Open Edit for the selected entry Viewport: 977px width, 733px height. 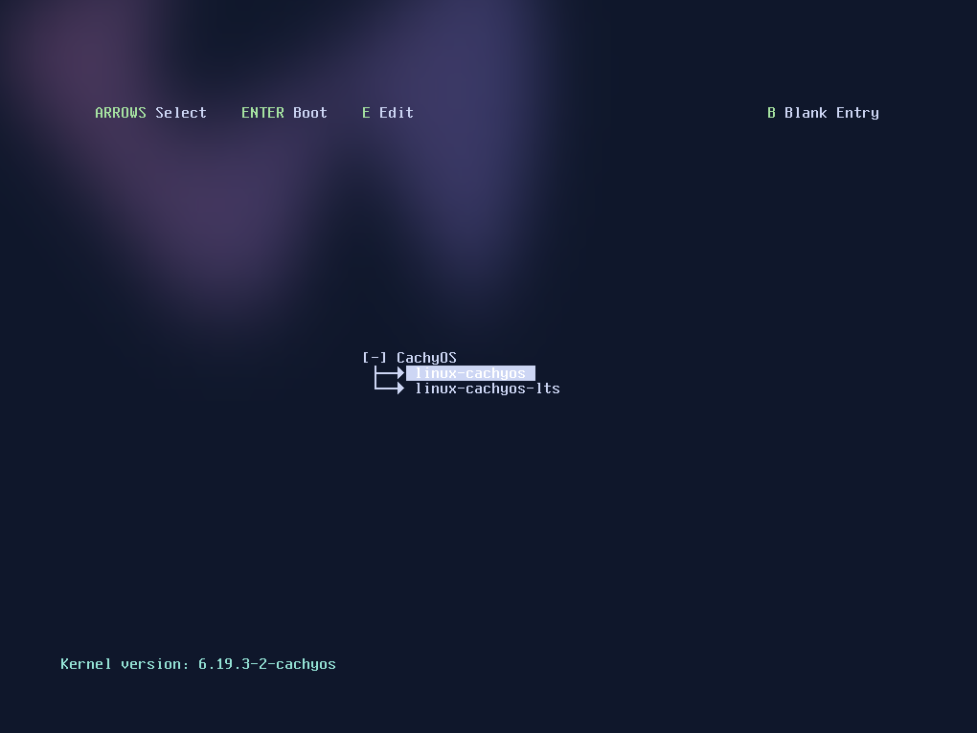(x=396, y=113)
